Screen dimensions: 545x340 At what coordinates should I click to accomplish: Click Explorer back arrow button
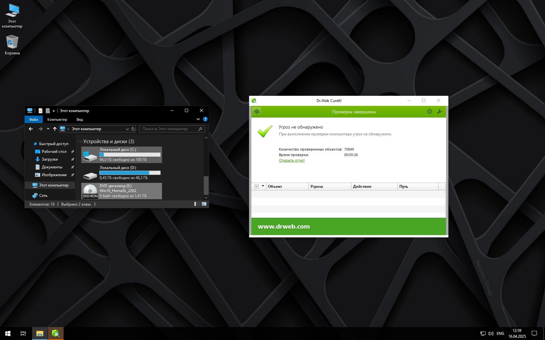[x=31, y=129]
